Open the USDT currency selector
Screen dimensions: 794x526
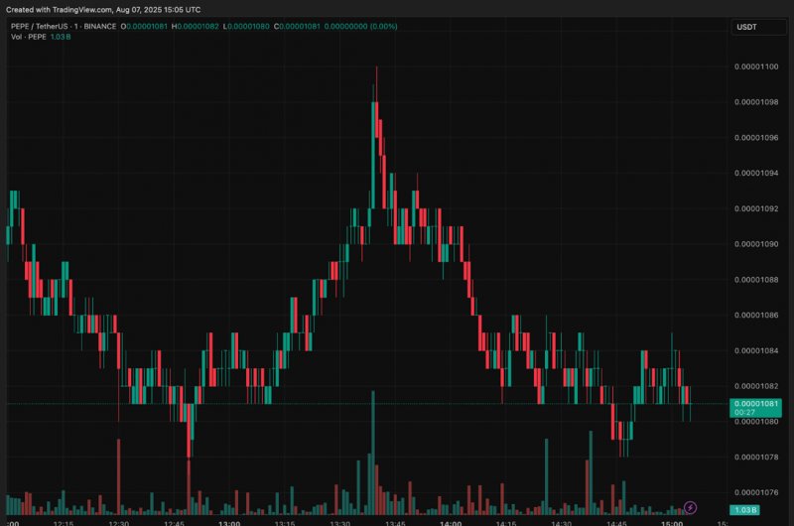758,27
